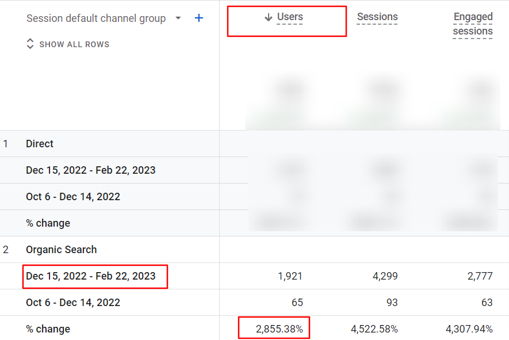The height and width of the screenshot is (340, 509).
Task: Click the up-down chevron icon beside Show All Rows
Action: point(30,44)
